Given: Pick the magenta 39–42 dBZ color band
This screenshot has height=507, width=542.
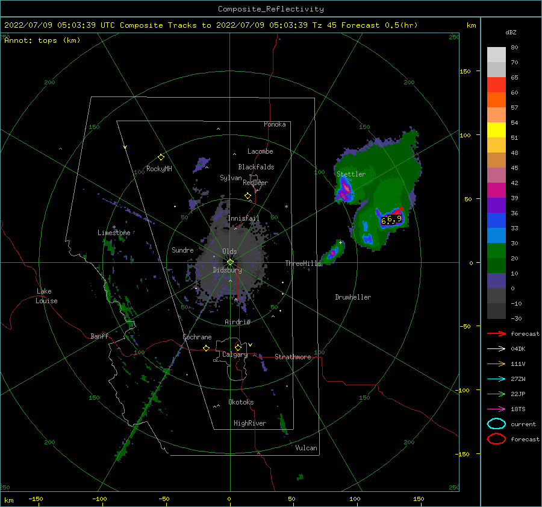Looking at the screenshot, I should [x=496, y=191].
